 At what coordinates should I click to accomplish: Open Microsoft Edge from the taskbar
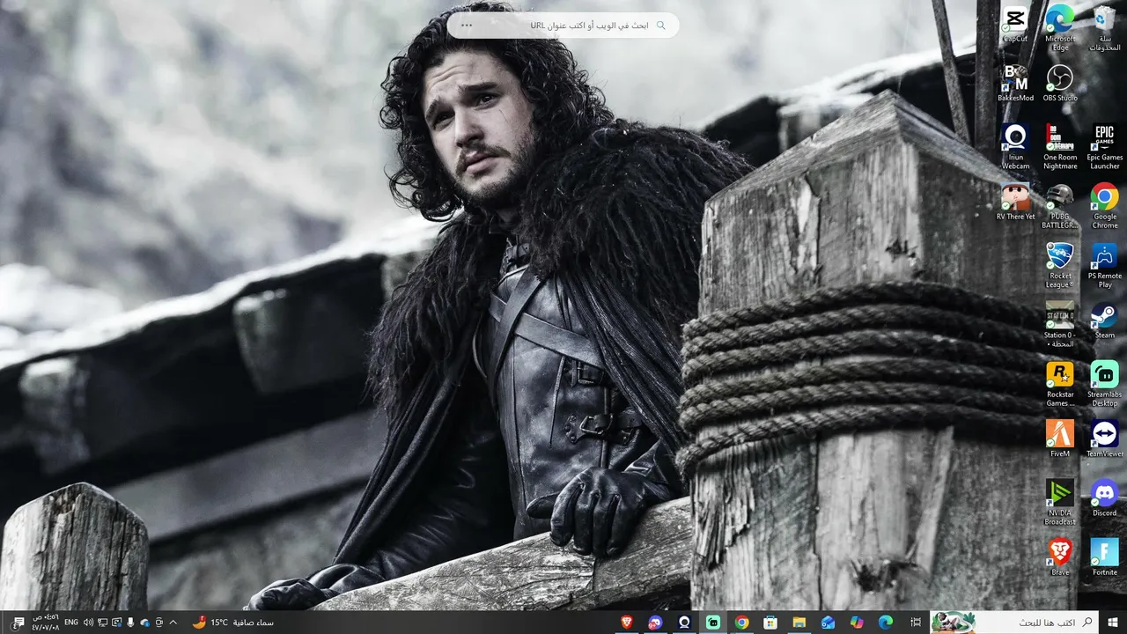click(886, 623)
